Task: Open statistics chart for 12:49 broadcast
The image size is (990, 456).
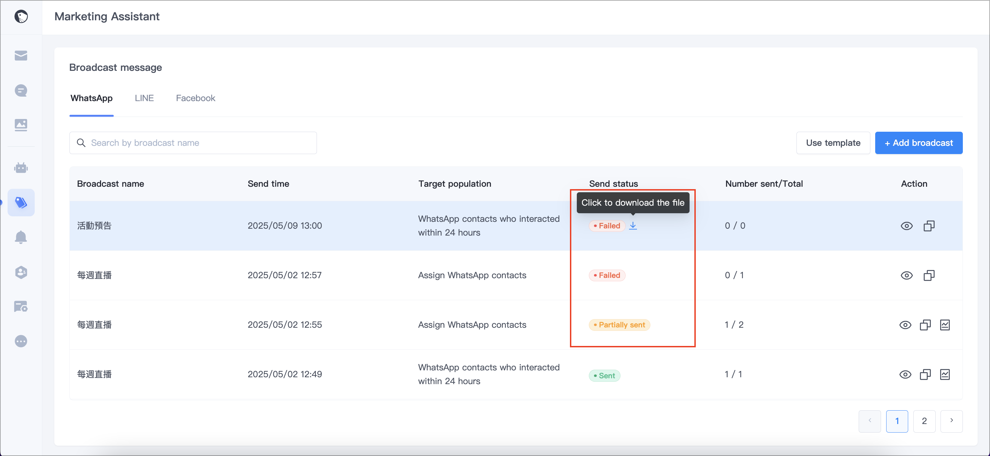Action: [x=945, y=374]
